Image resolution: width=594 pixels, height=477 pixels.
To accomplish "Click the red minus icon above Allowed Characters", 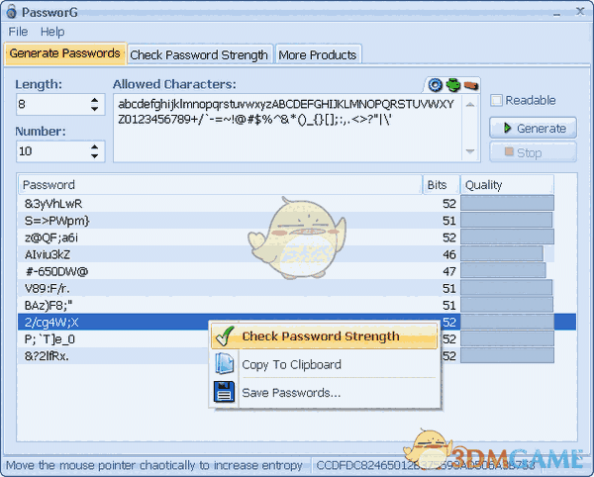I will [471, 85].
